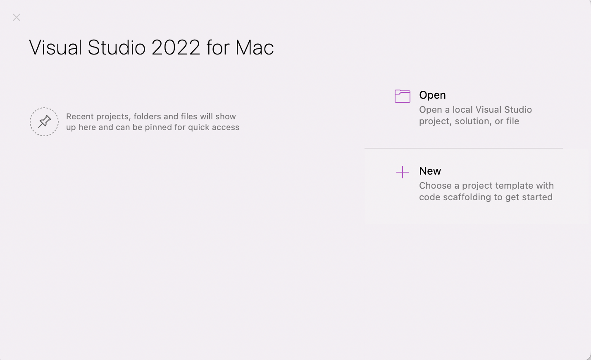
Task: Click "code scaffolding to get started" text line
Action: (486, 197)
